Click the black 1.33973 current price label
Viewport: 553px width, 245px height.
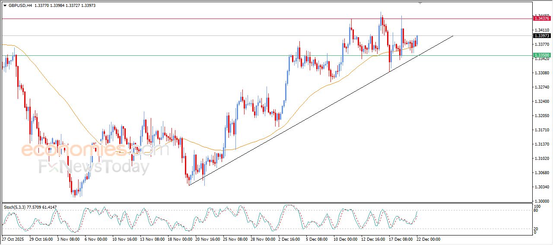click(x=542, y=36)
